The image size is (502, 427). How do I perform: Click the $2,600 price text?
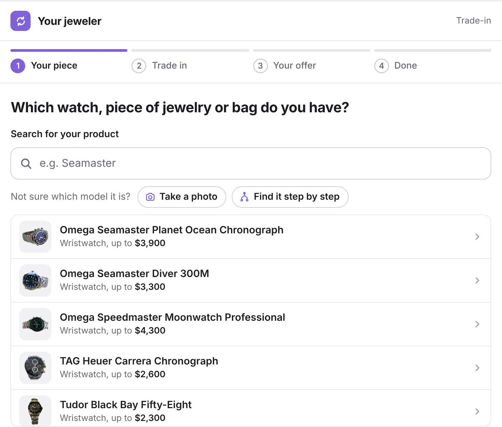(150, 374)
